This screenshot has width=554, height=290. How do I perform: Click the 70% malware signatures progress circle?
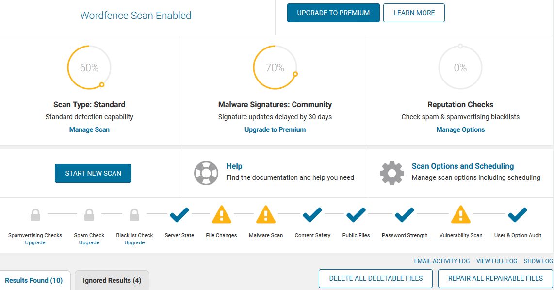tap(275, 67)
